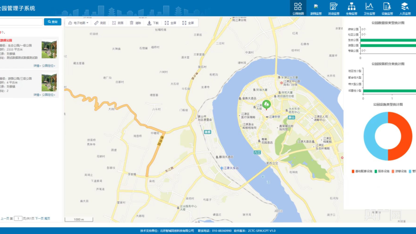Click the 1000 m map scale bar

[79, 219]
